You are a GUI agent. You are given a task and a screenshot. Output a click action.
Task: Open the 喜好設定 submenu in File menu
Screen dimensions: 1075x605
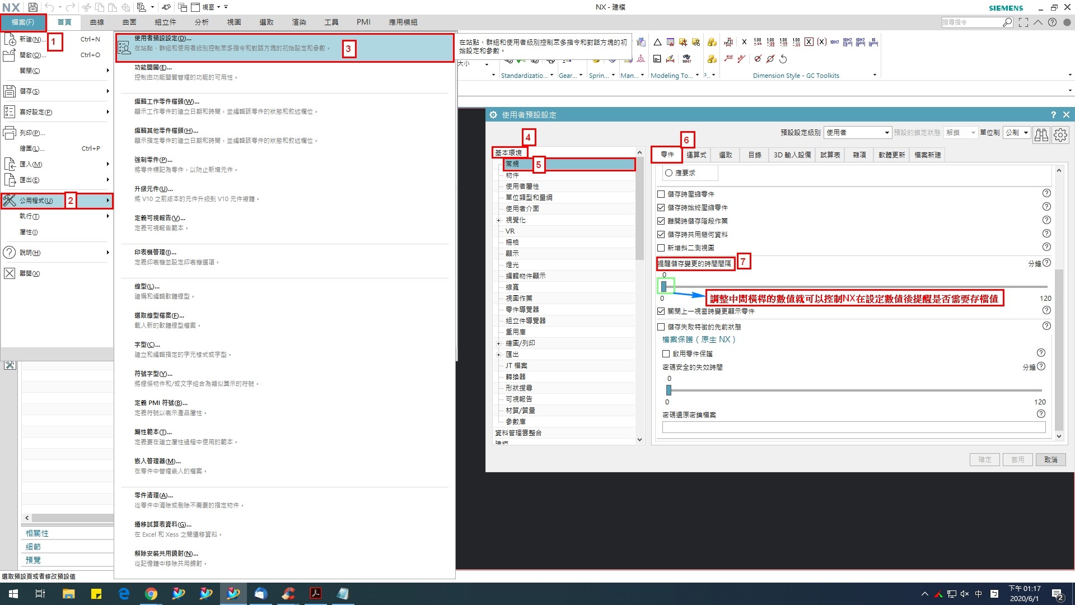click(x=57, y=112)
